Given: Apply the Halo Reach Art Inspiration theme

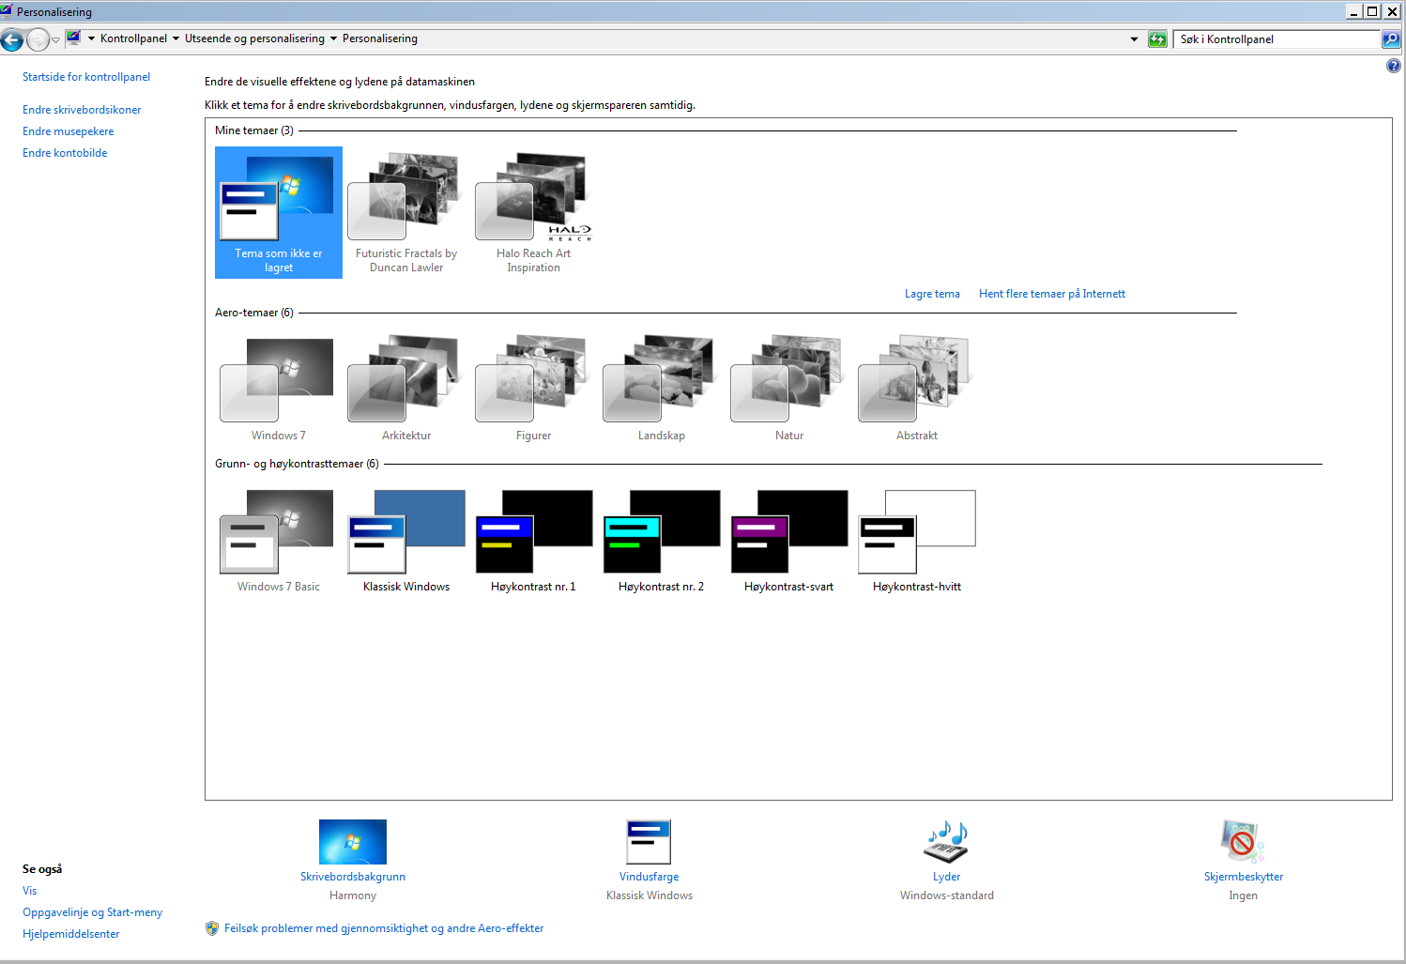Looking at the screenshot, I should [x=534, y=212].
